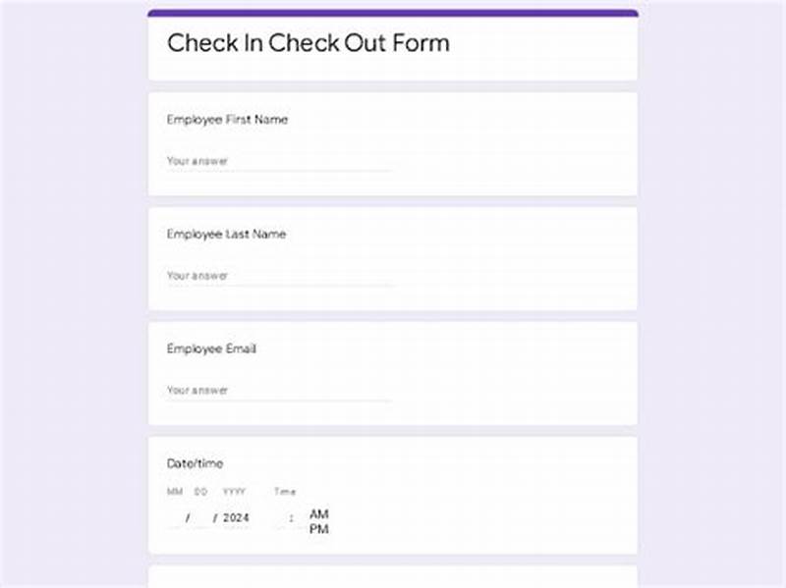Click the Employee Last Name question label

(x=225, y=234)
